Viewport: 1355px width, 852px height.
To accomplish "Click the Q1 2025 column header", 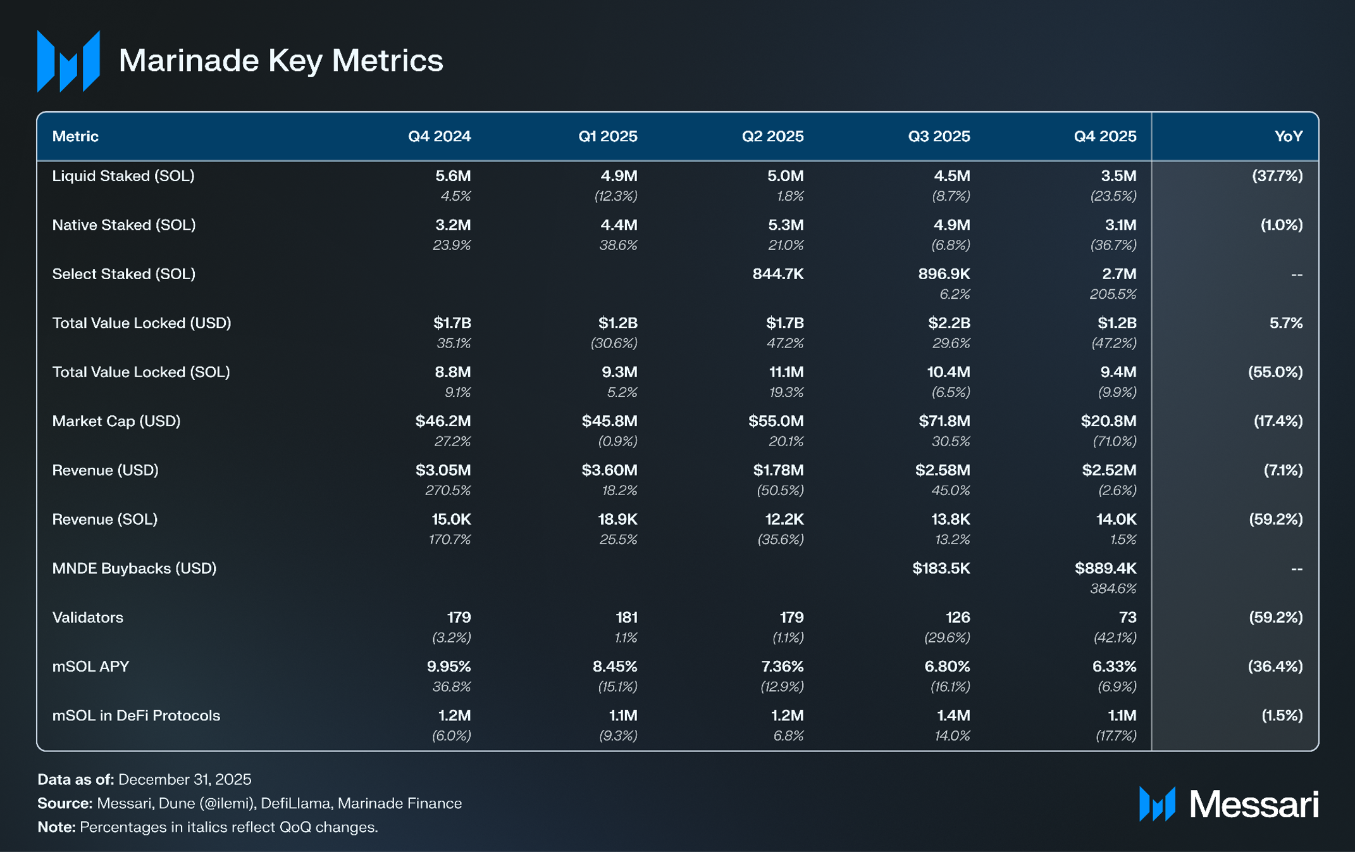I will 607,136.
